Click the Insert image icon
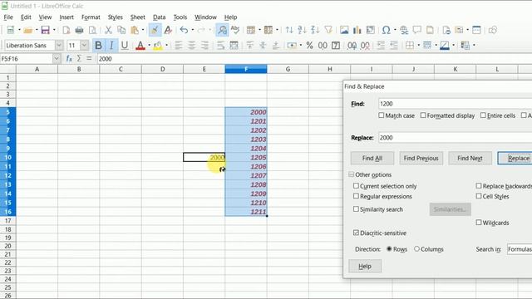 [x=344, y=30]
